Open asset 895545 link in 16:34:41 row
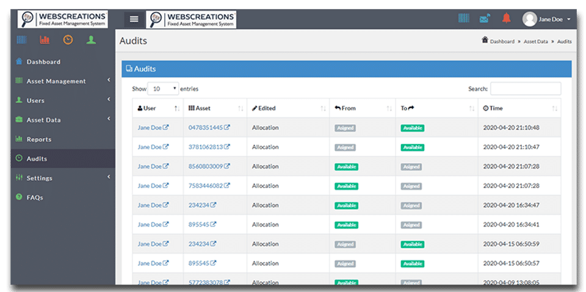This screenshot has height=292, width=586. coord(198,225)
